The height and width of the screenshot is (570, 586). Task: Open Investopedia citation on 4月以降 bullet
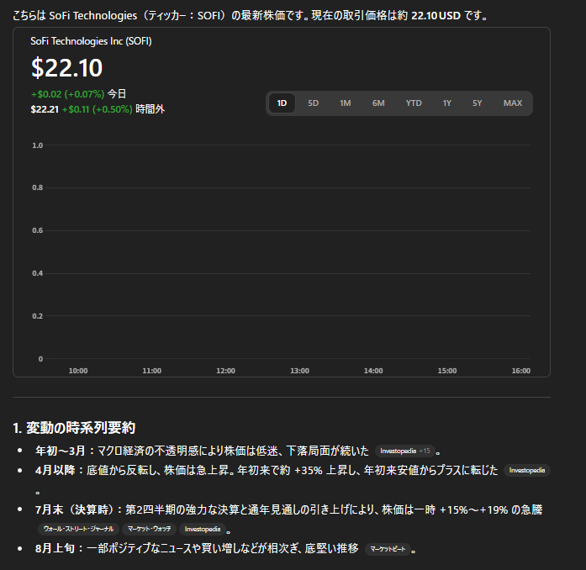[x=527, y=470]
